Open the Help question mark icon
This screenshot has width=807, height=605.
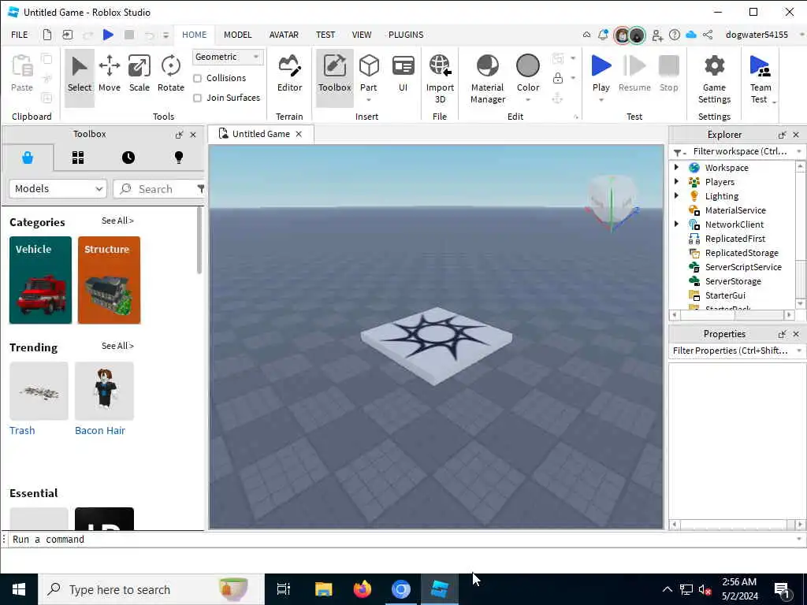(675, 35)
